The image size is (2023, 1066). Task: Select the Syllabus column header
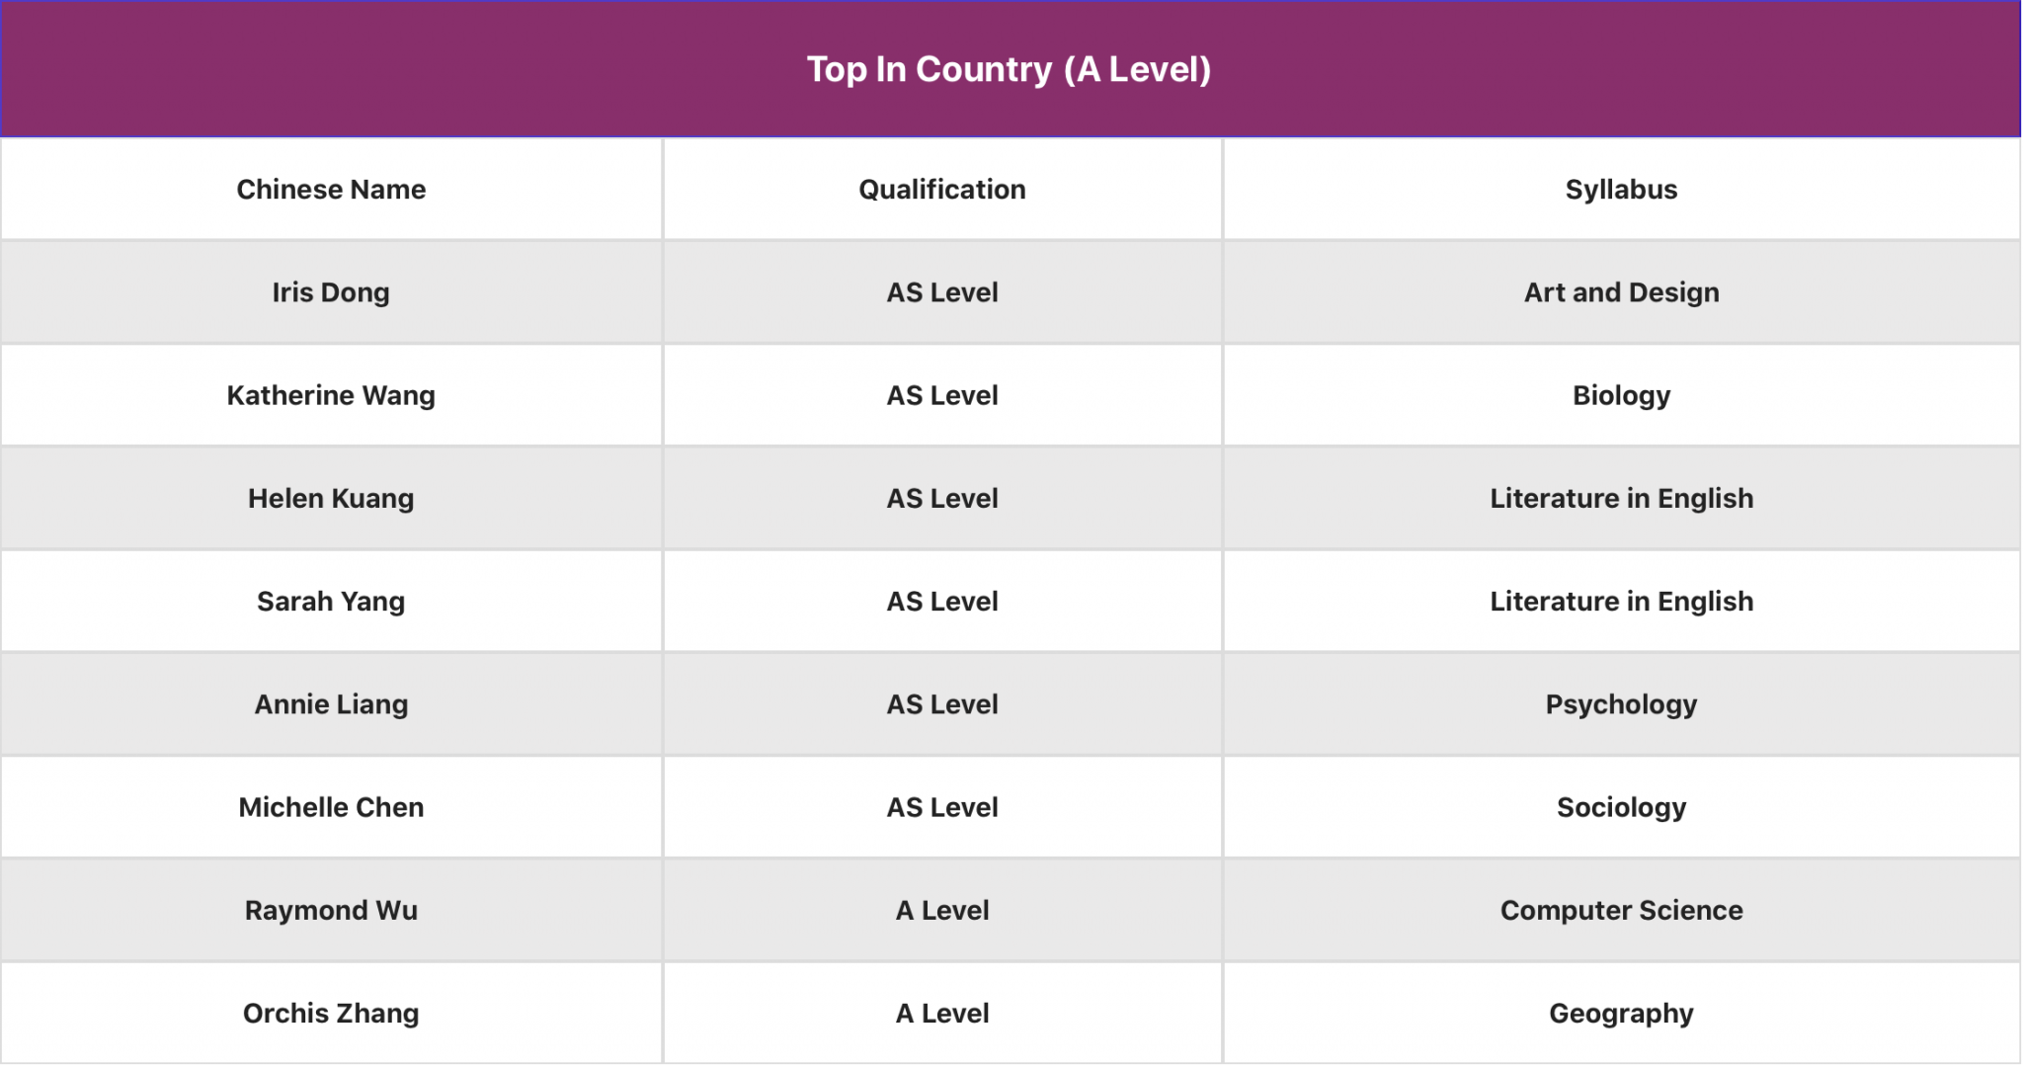(1621, 190)
